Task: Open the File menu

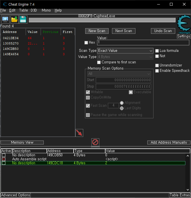Action: point(3,10)
